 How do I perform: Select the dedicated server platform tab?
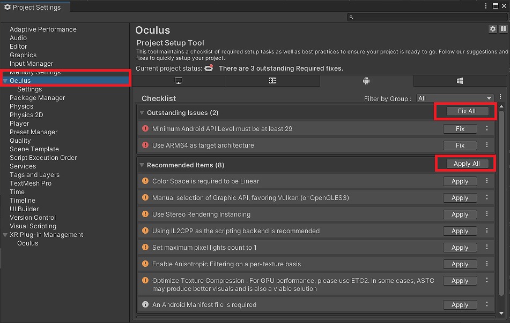pos(272,81)
